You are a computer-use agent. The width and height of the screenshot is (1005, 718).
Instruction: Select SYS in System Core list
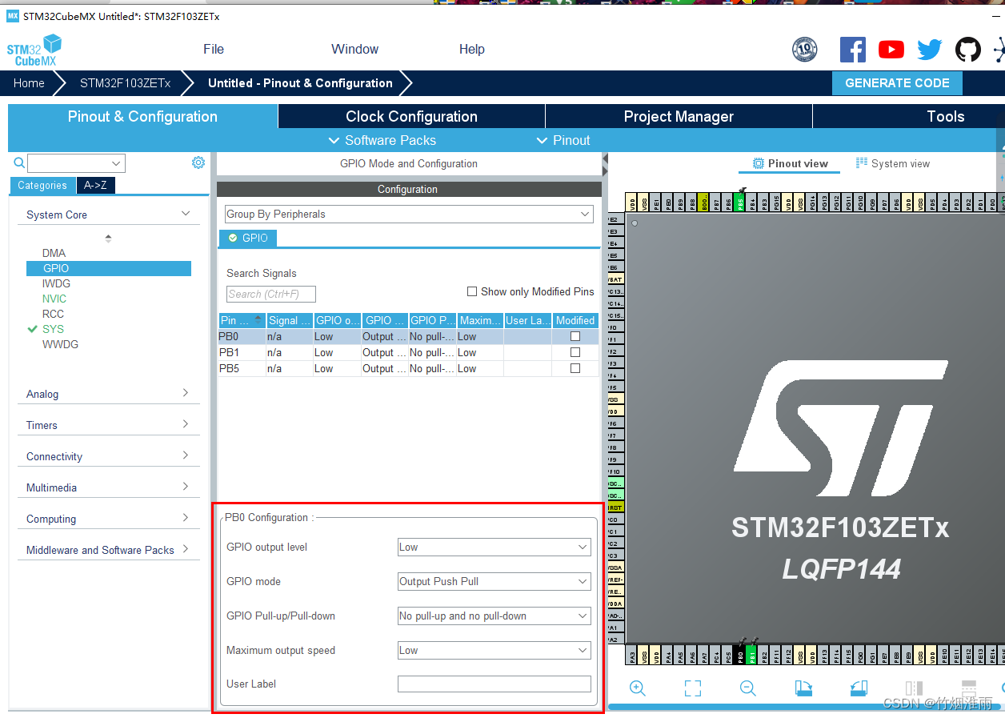[x=53, y=329]
